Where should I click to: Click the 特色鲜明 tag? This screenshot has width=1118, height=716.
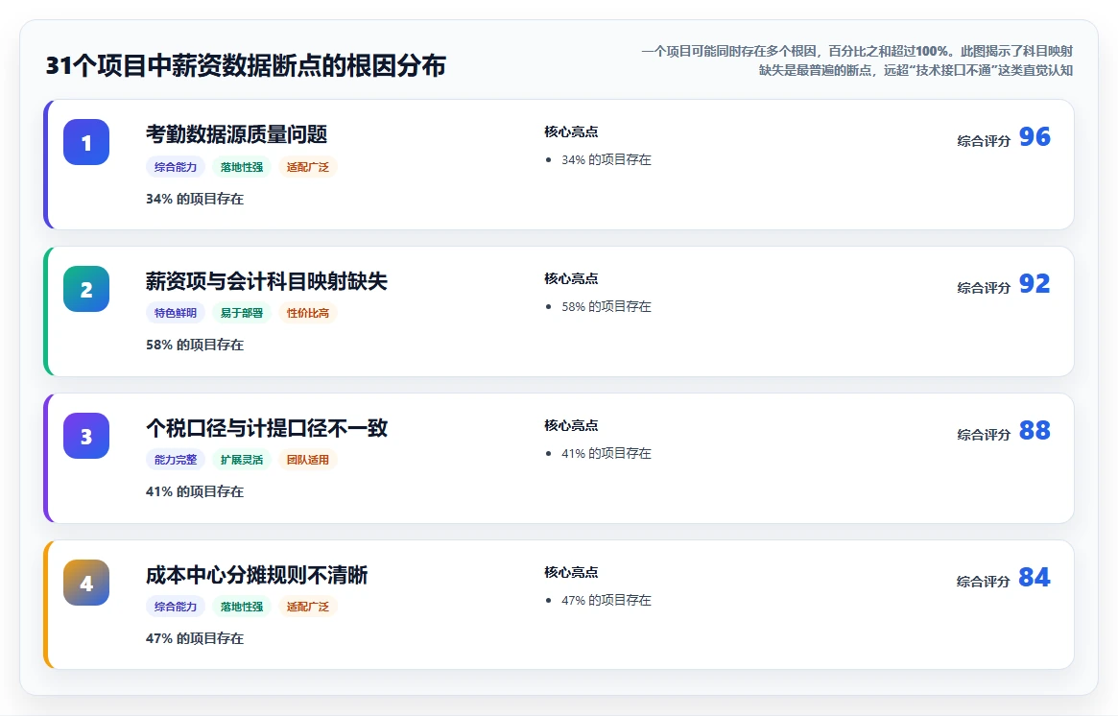pyautogui.click(x=176, y=313)
